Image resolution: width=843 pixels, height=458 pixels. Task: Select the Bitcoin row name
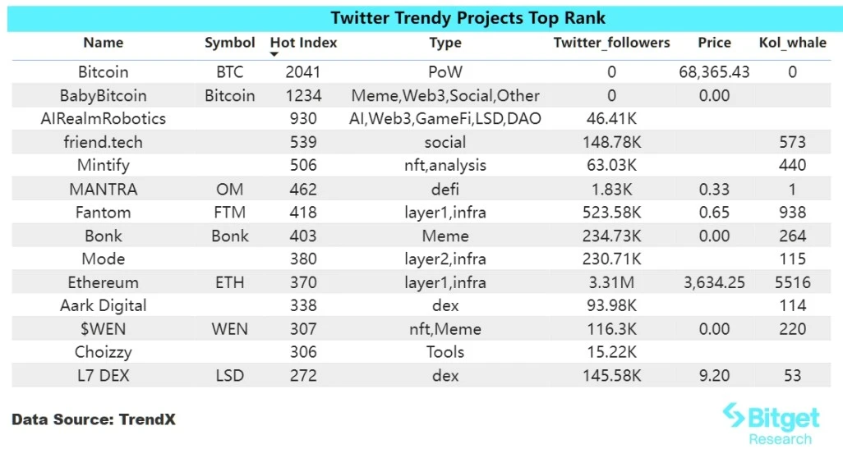[104, 72]
